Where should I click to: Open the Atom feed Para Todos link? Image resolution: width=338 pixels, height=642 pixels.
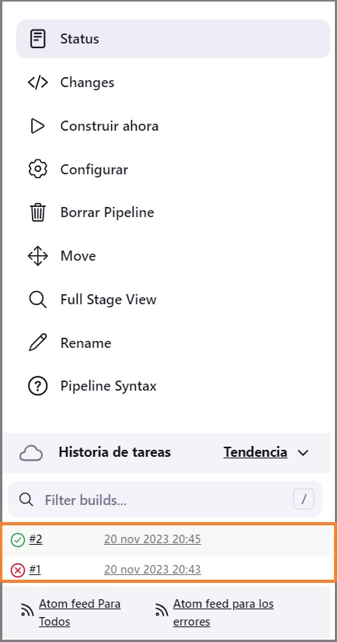80,612
